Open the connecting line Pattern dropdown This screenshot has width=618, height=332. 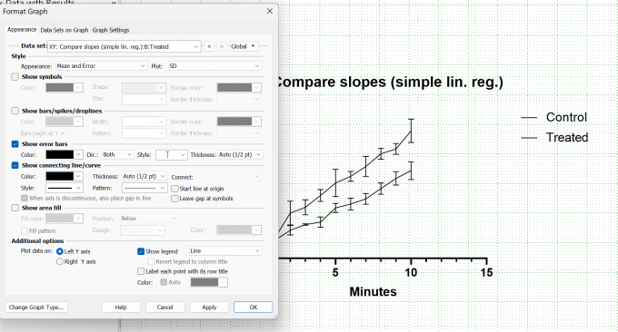click(145, 188)
